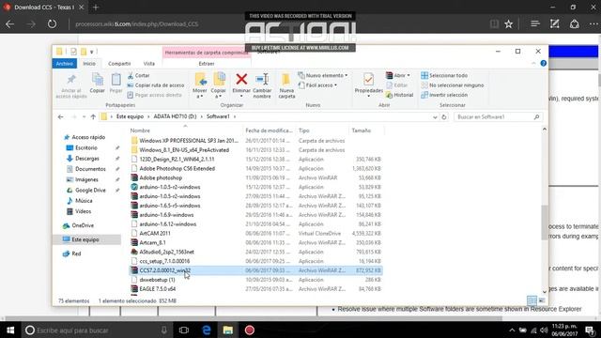Select the EAGLE 7.5.0 x64 archive
The height and width of the screenshot is (338, 601).
[158, 289]
